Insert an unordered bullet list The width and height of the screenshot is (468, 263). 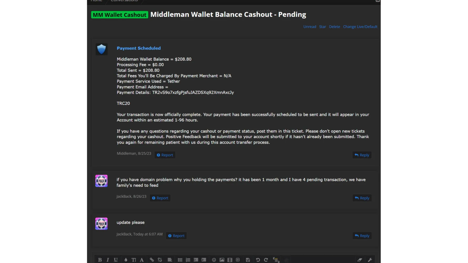tap(180, 260)
